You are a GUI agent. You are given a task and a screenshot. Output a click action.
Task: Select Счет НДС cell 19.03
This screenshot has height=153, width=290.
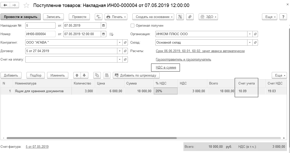click(x=276, y=91)
